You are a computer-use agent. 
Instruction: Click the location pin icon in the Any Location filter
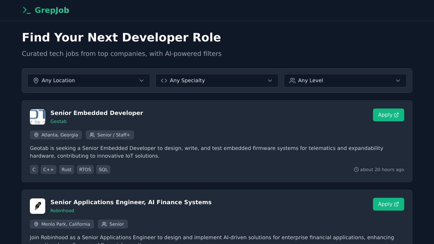coord(36,81)
